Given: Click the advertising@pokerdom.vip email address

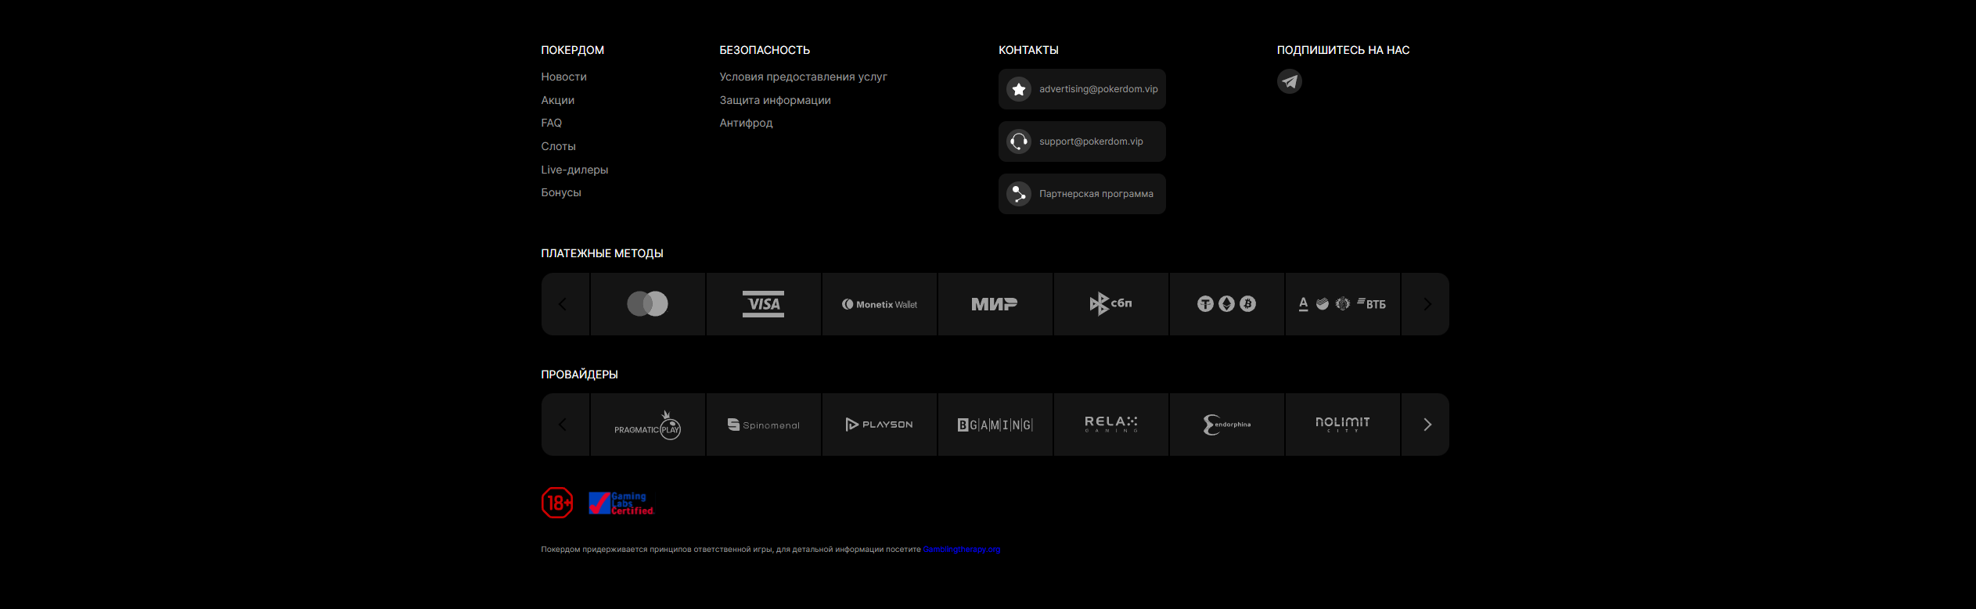Looking at the screenshot, I should coord(1098,89).
